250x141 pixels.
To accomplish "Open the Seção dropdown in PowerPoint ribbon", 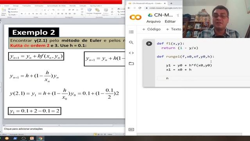I will coord(12,15).
